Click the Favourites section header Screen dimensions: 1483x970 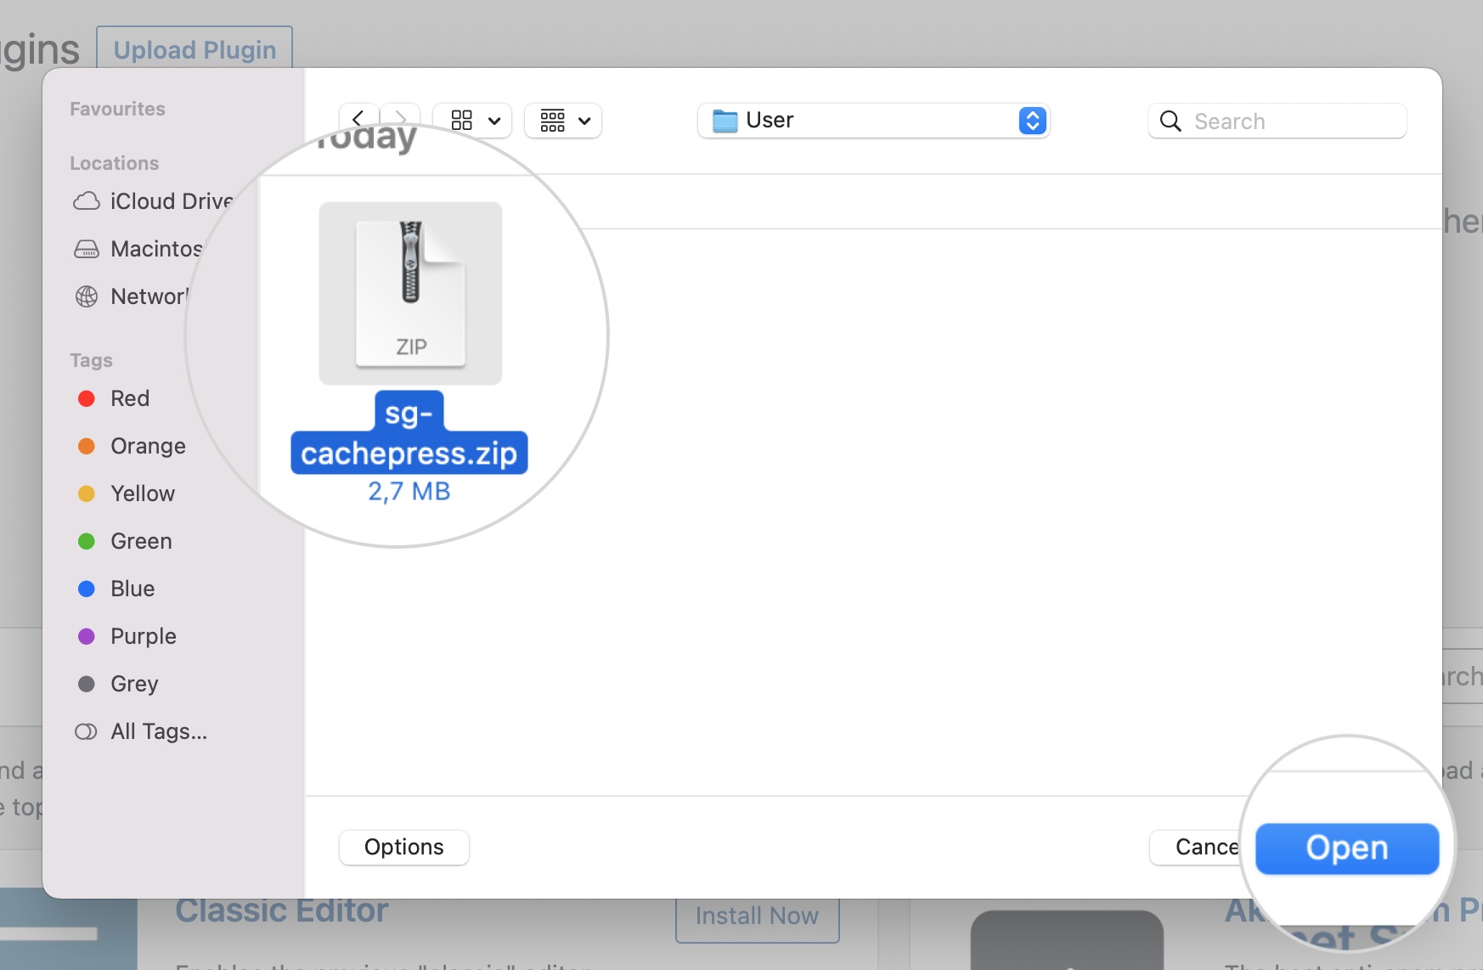tap(117, 109)
